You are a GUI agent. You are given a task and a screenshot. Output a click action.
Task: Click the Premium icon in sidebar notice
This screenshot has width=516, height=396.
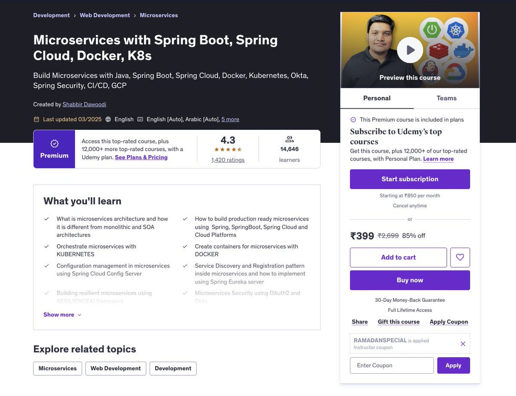pyautogui.click(x=353, y=120)
